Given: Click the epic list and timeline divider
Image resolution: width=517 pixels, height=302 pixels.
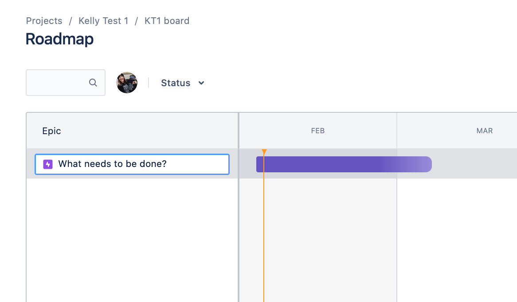Looking at the screenshot, I should [x=239, y=222].
